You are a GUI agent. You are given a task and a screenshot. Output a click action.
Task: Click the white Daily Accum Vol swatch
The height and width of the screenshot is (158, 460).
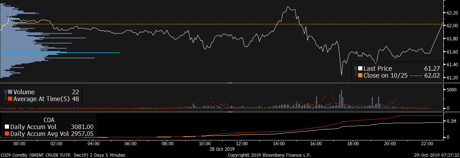(x=7, y=127)
